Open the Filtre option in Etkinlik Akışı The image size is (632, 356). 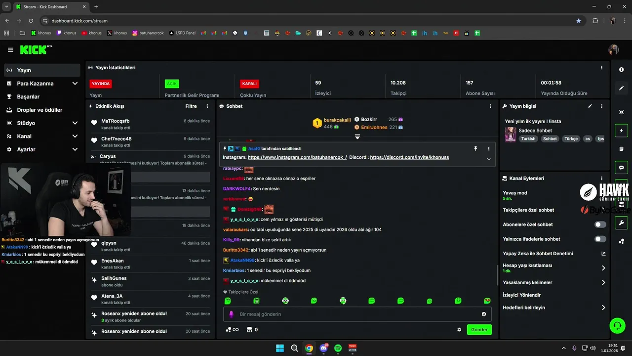(x=191, y=106)
